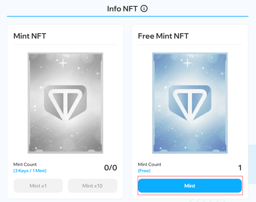This screenshot has width=256, height=202.
Task: Click Mint Count label in Free Mint panel
Action: [x=150, y=164]
